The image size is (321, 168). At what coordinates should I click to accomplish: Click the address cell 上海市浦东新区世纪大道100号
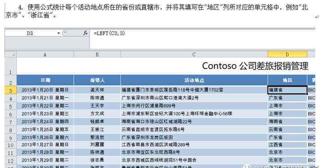pyautogui.click(x=194, y=114)
